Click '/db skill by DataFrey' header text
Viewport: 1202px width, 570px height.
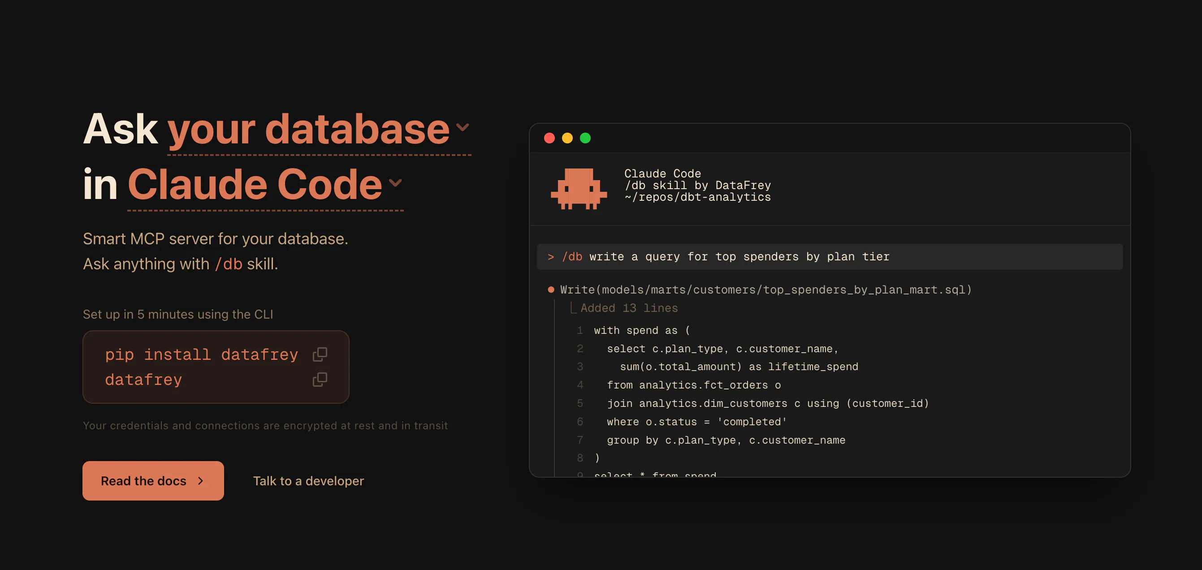698,185
